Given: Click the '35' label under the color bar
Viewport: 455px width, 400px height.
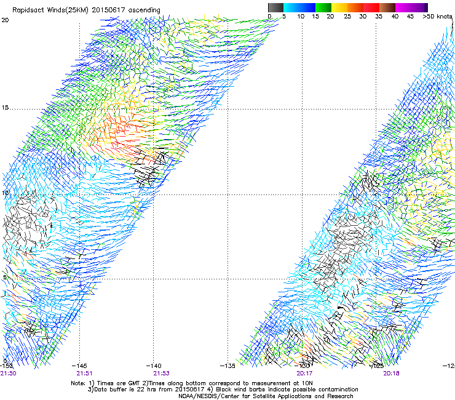Looking at the screenshot, I should pos(379,16).
